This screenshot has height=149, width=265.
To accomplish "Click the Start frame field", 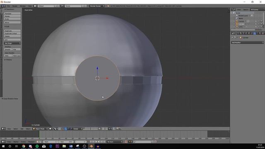I will [51, 142].
